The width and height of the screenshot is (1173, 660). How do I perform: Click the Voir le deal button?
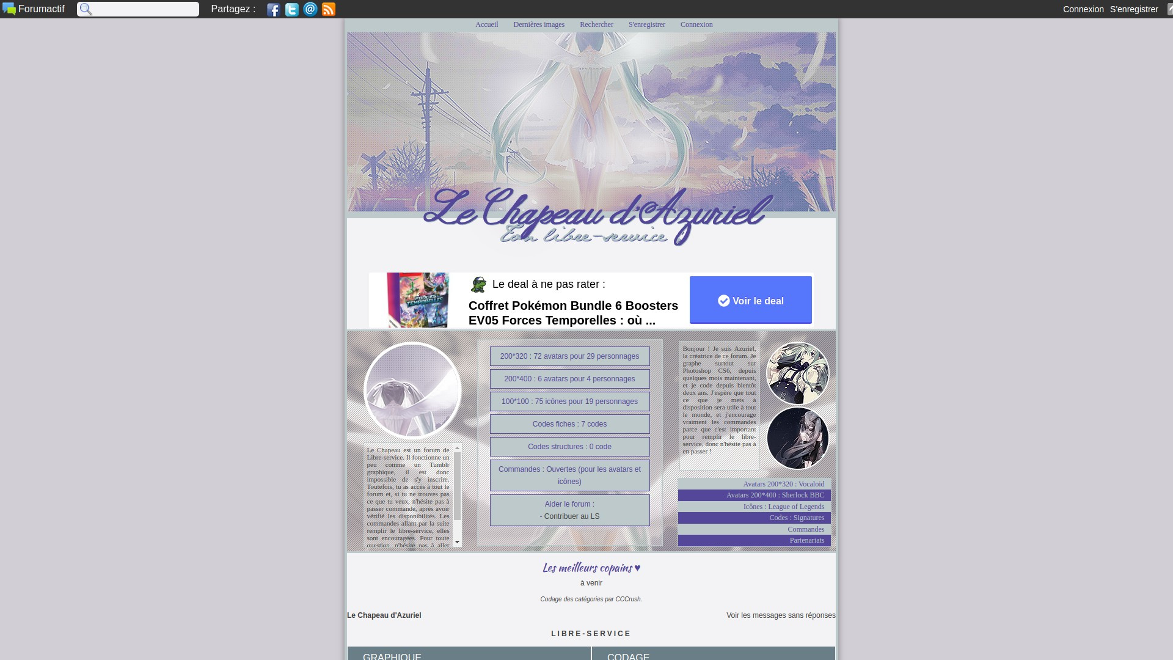point(751,300)
